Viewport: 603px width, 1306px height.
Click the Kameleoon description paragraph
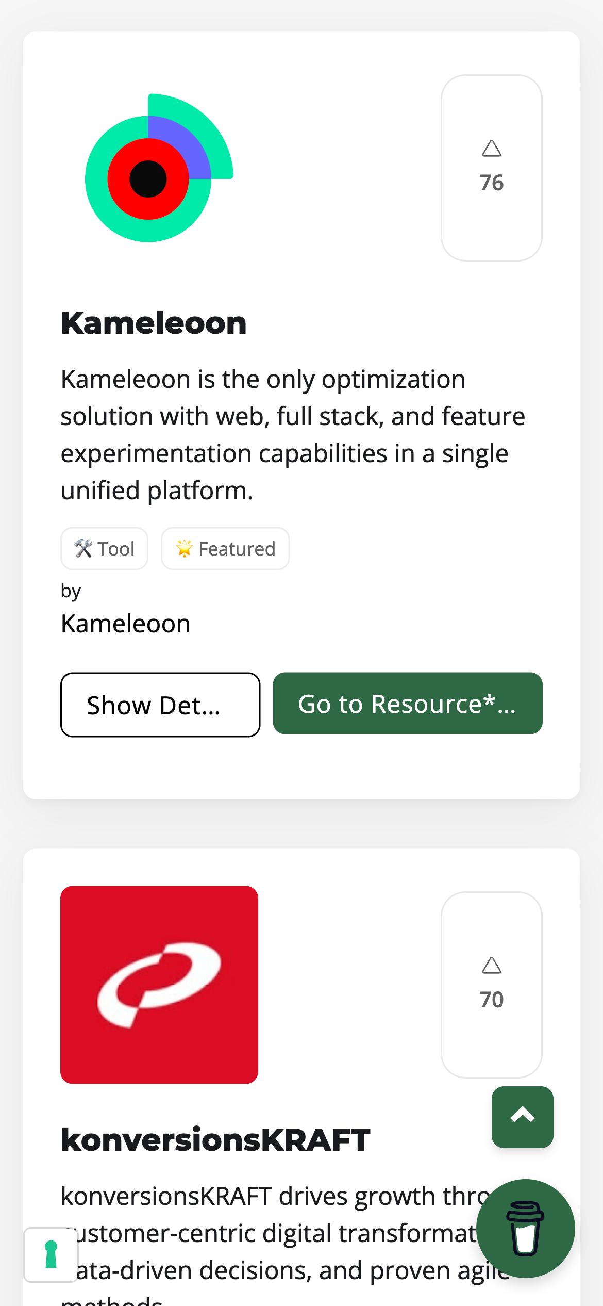[x=293, y=435]
